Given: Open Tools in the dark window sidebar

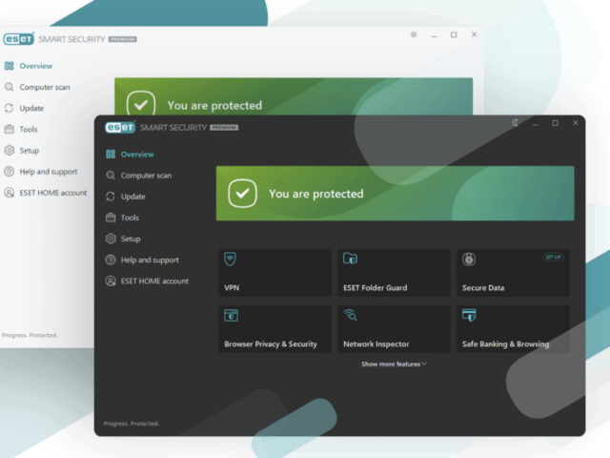Looking at the screenshot, I should 122,218.
